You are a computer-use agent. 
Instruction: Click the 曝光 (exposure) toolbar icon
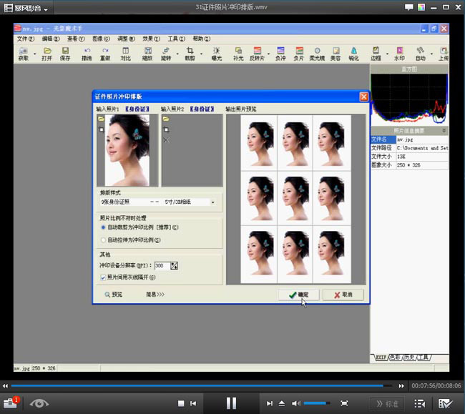click(217, 54)
